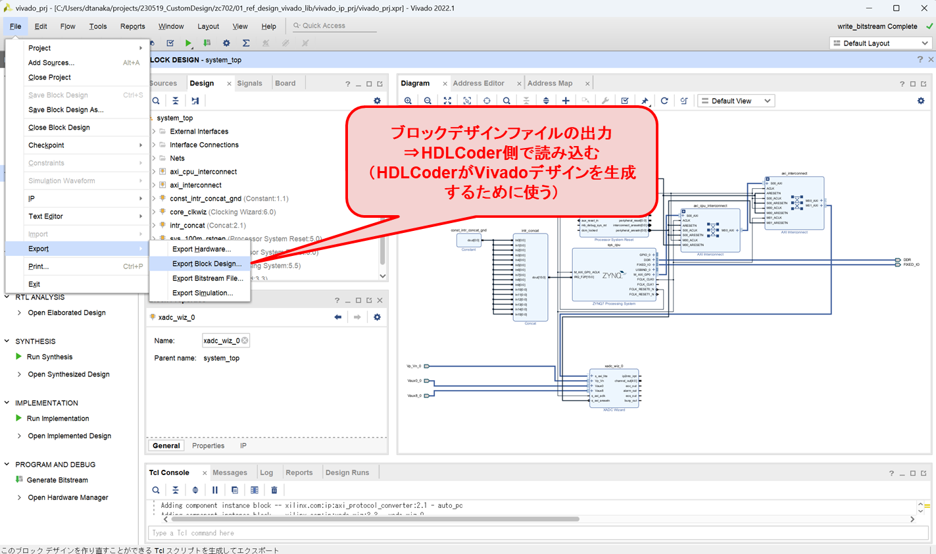The height and width of the screenshot is (554, 936).
Task: Open the Reports menu
Action: coord(133,26)
